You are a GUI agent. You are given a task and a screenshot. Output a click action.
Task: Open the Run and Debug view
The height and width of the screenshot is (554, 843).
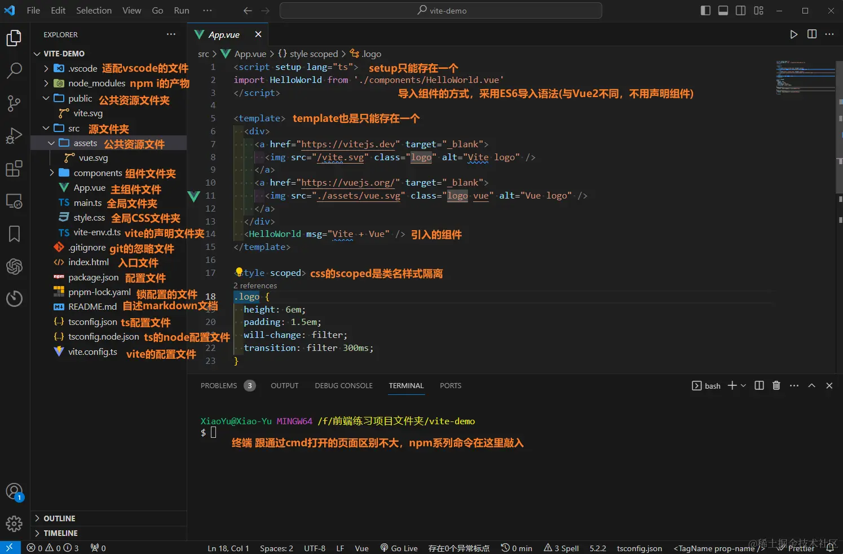[x=14, y=136]
